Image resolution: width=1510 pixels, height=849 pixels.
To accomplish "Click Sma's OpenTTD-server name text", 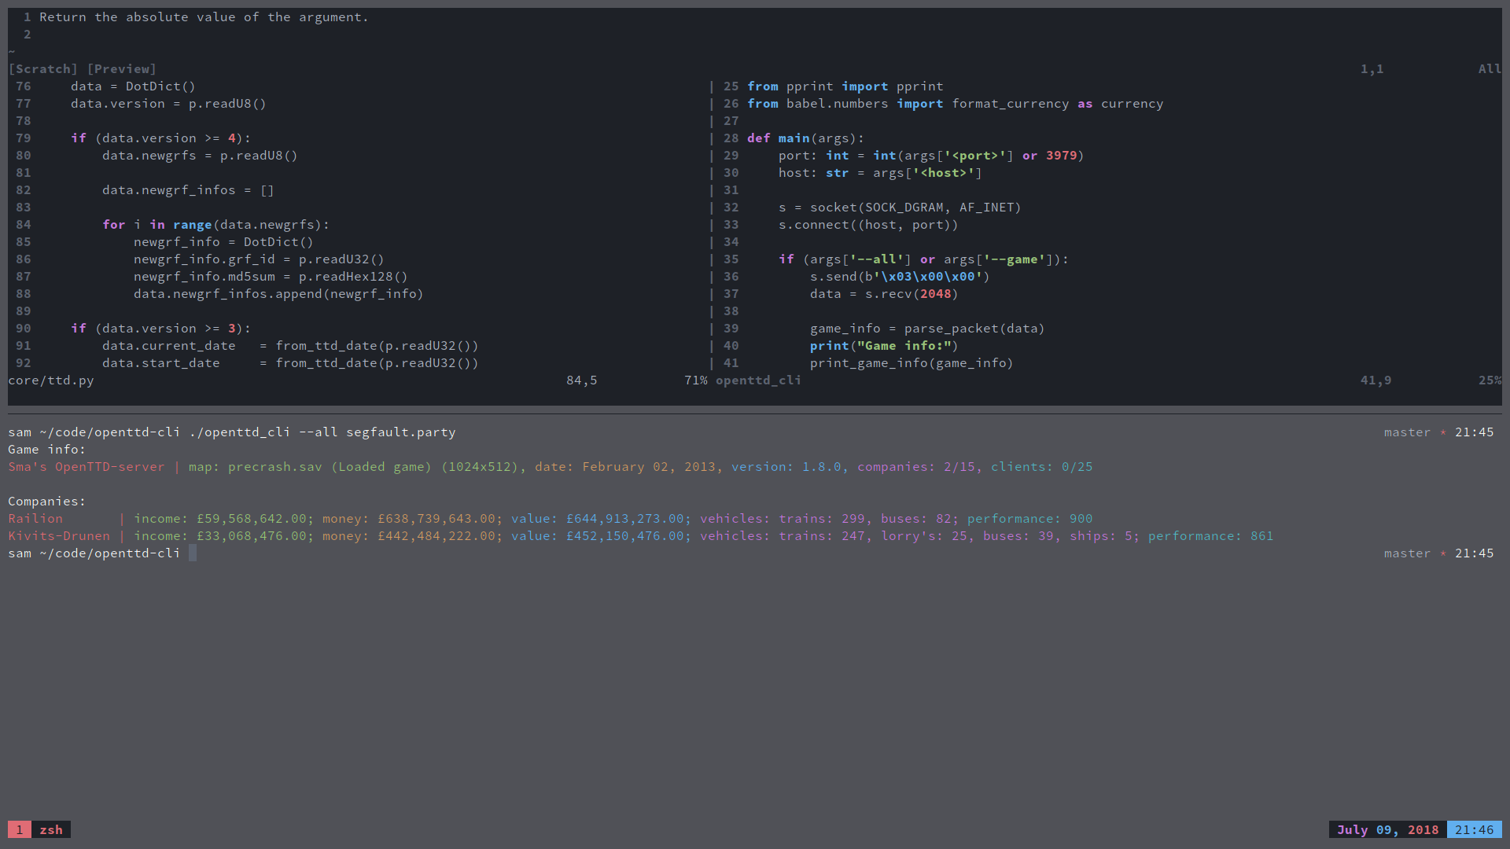I will pos(87,467).
